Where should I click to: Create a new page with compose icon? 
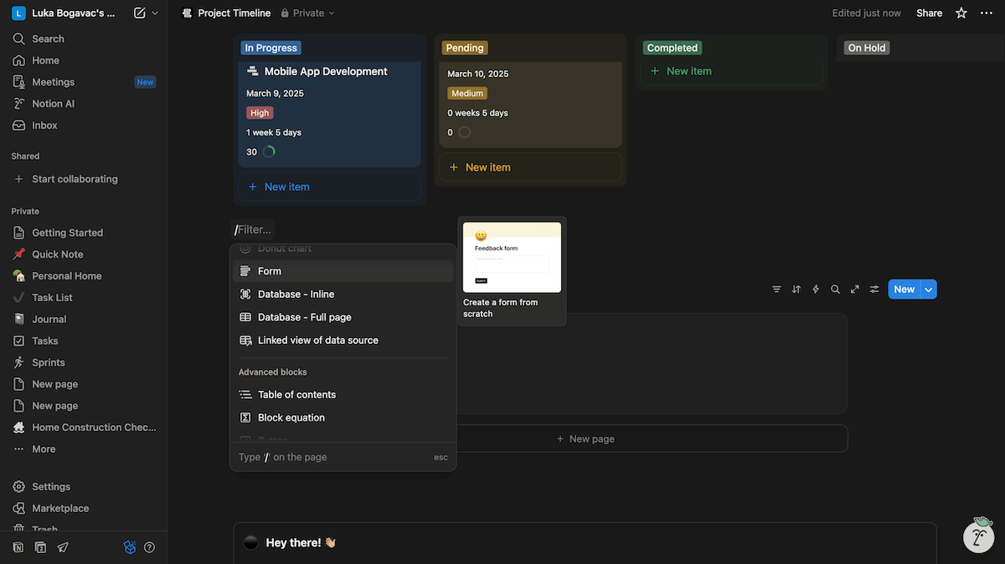(x=139, y=13)
